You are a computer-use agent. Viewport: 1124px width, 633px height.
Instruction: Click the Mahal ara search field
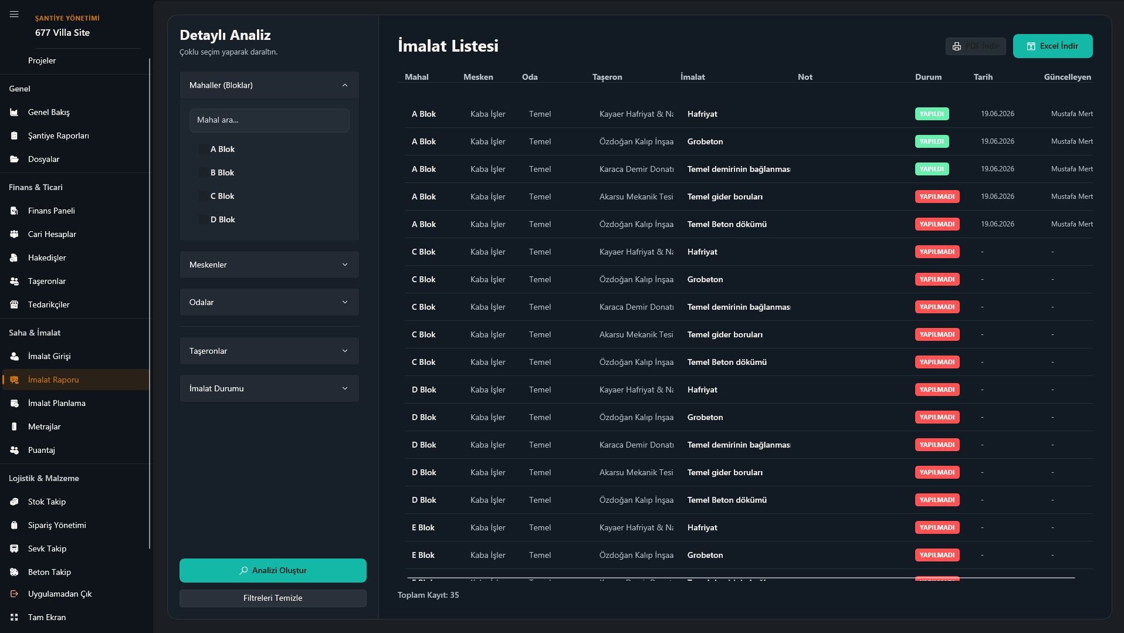pyautogui.click(x=269, y=120)
